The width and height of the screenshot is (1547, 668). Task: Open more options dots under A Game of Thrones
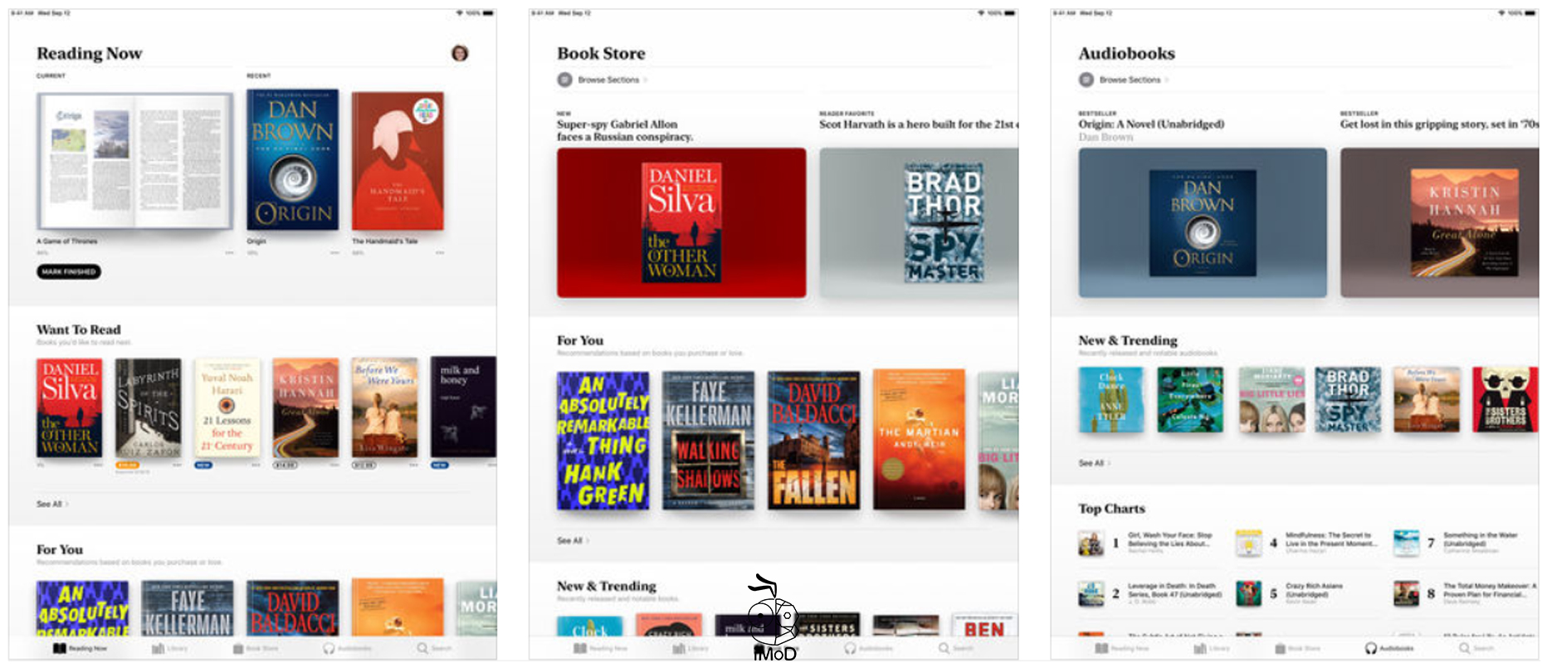(229, 252)
